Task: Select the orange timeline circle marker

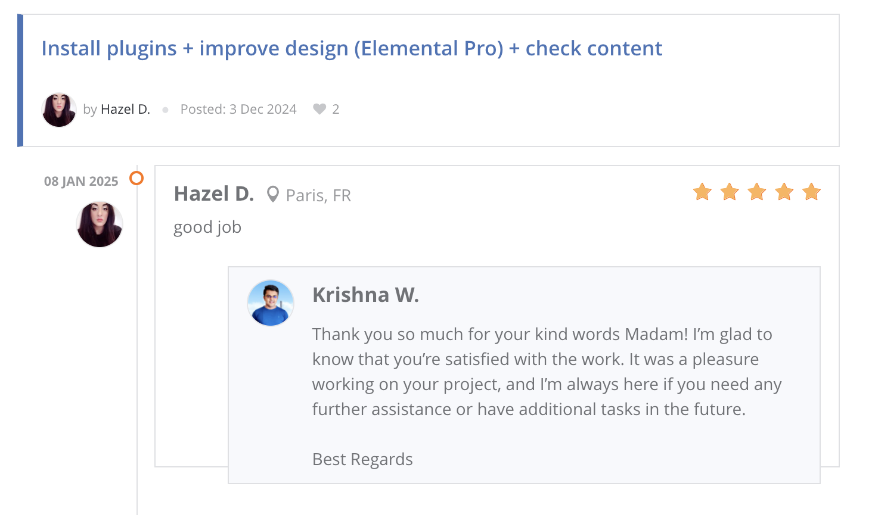Action: coord(136,178)
